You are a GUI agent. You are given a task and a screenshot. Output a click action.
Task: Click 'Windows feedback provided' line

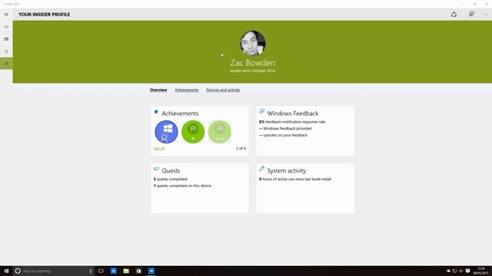click(x=285, y=128)
